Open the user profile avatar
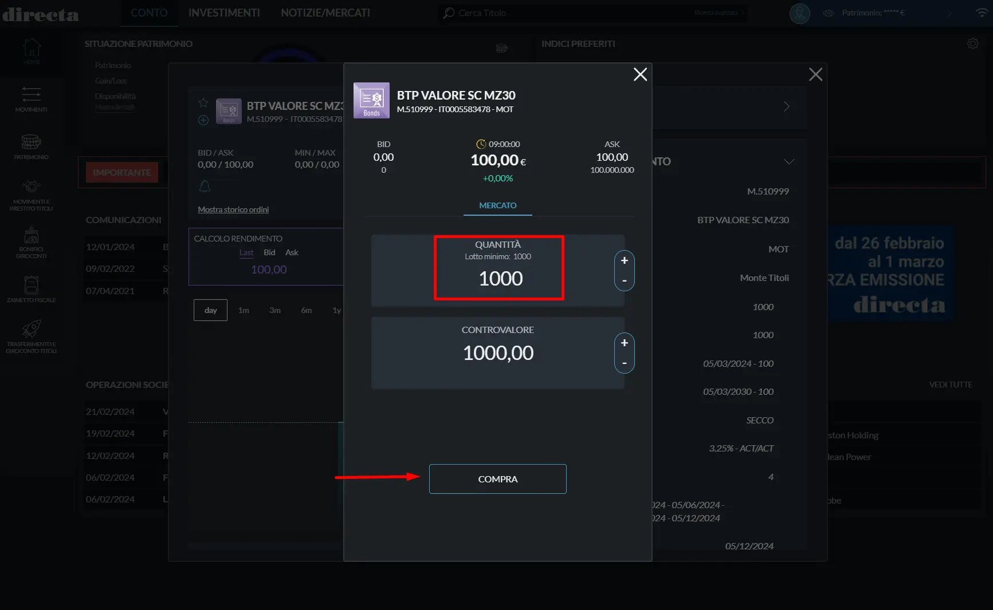This screenshot has width=993, height=610. tap(799, 13)
